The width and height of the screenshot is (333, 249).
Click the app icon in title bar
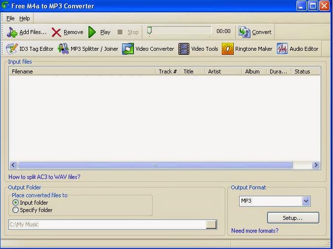pos(5,5)
